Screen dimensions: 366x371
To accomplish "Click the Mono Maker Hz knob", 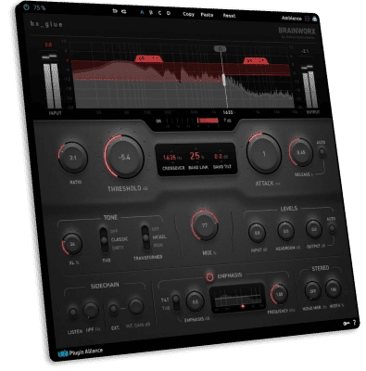I will pos(312,290).
